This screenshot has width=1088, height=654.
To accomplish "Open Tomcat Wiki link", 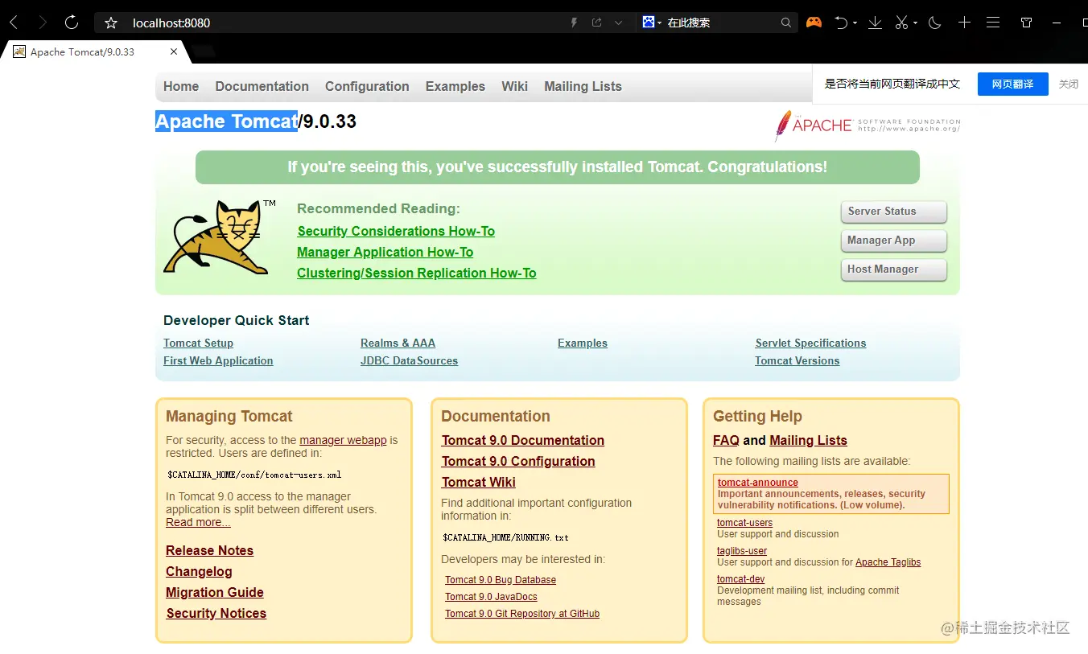I will [x=478, y=482].
